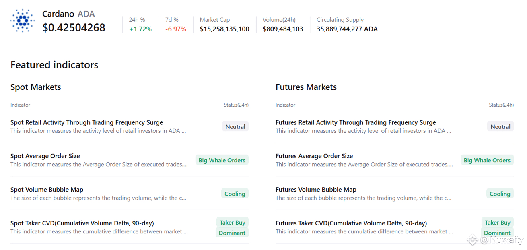Click the Spot Markets Status(24h) column header
Image resolution: width=527 pixels, height=250 pixels.
click(236, 105)
